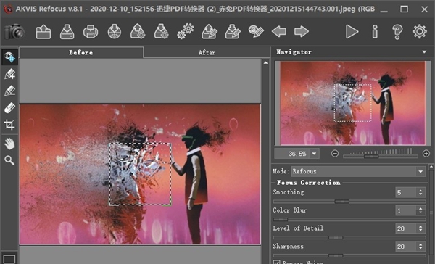Step the Sharpness value spinner

click(420, 247)
